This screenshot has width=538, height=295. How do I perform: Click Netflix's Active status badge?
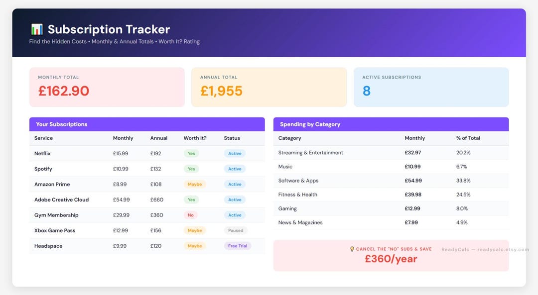tap(235, 154)
